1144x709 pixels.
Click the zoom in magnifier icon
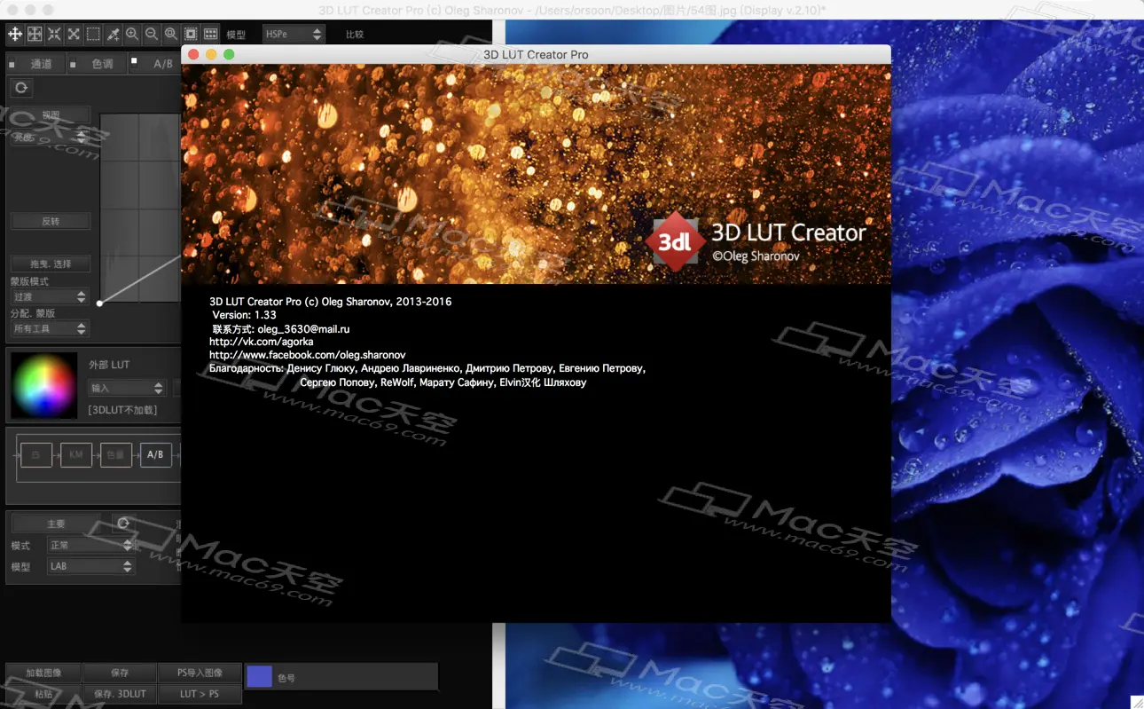[132, 34]
